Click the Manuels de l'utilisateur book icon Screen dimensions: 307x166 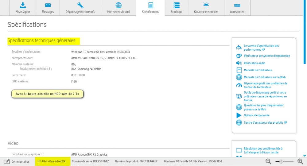tap(239, 70)
